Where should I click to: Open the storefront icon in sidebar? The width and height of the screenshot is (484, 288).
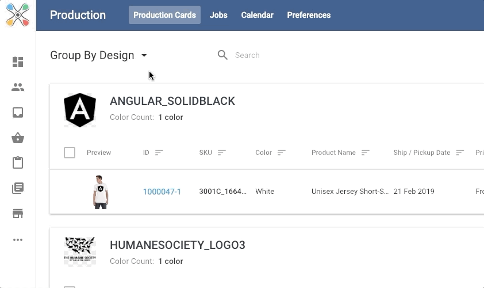click(18, 213)
